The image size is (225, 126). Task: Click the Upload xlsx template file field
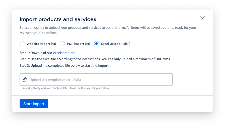click(96, 80)
